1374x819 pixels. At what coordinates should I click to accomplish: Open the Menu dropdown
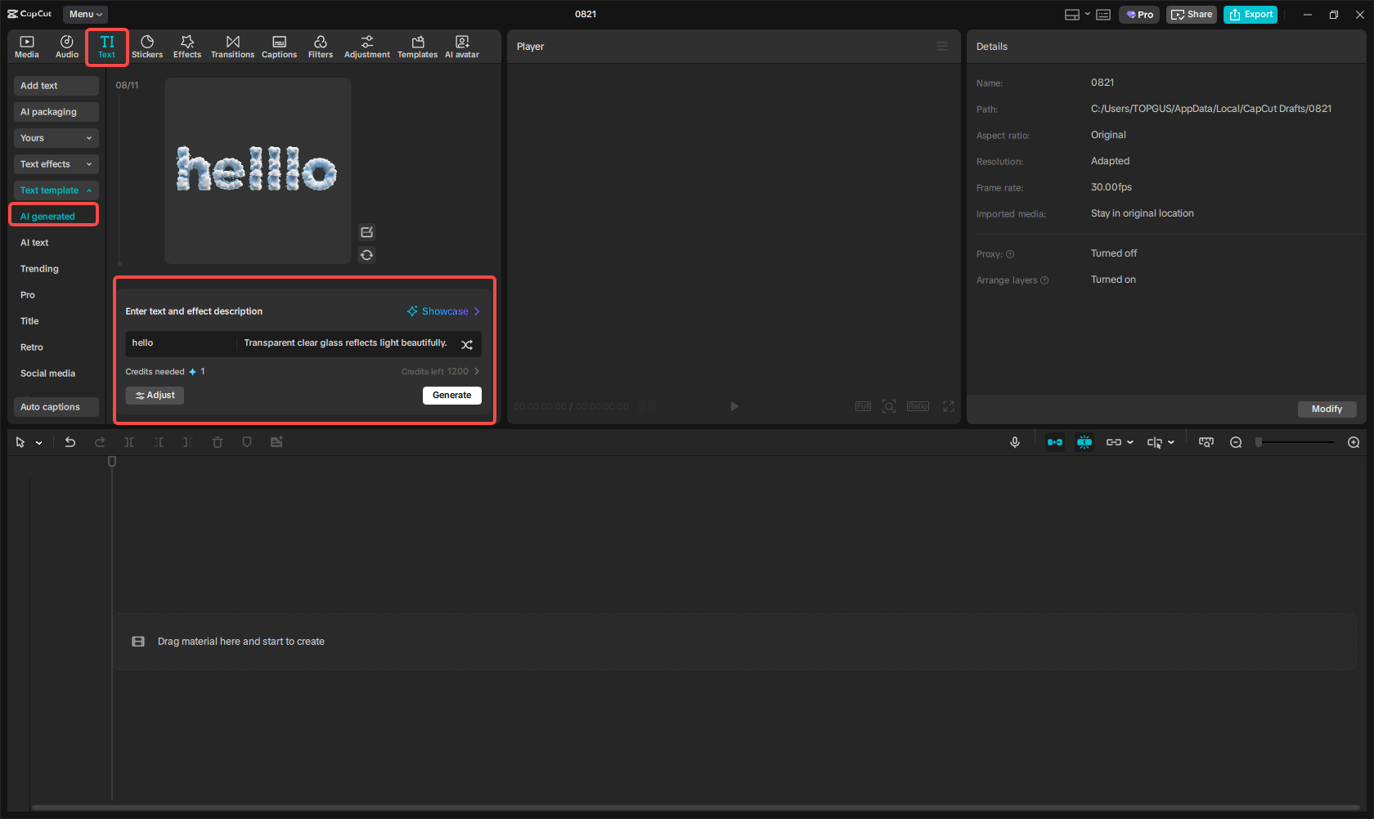click(84, 14)
